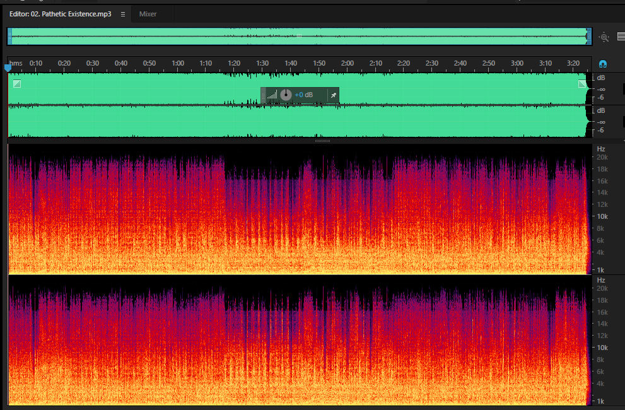Click the fade out handle on waveform
Screen dimensions: 625x410
pos(582,84)
